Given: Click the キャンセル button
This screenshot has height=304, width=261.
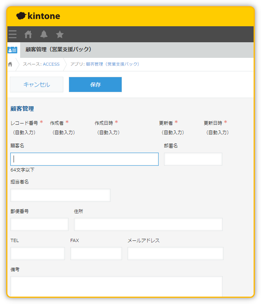Looking at the screenshot, I should click(x=37, y=85).
